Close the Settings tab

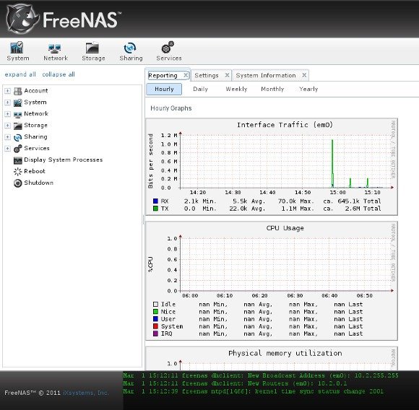[x=227, y=75]
